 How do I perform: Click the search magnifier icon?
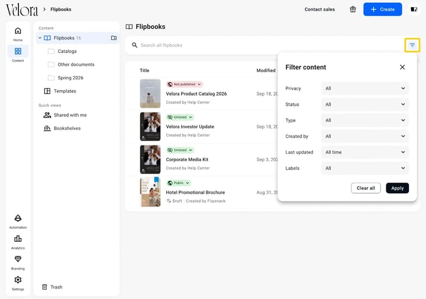tap(134, 45)
